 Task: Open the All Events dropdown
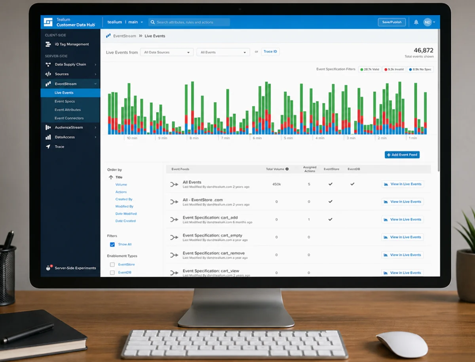[x=223, y=52]
